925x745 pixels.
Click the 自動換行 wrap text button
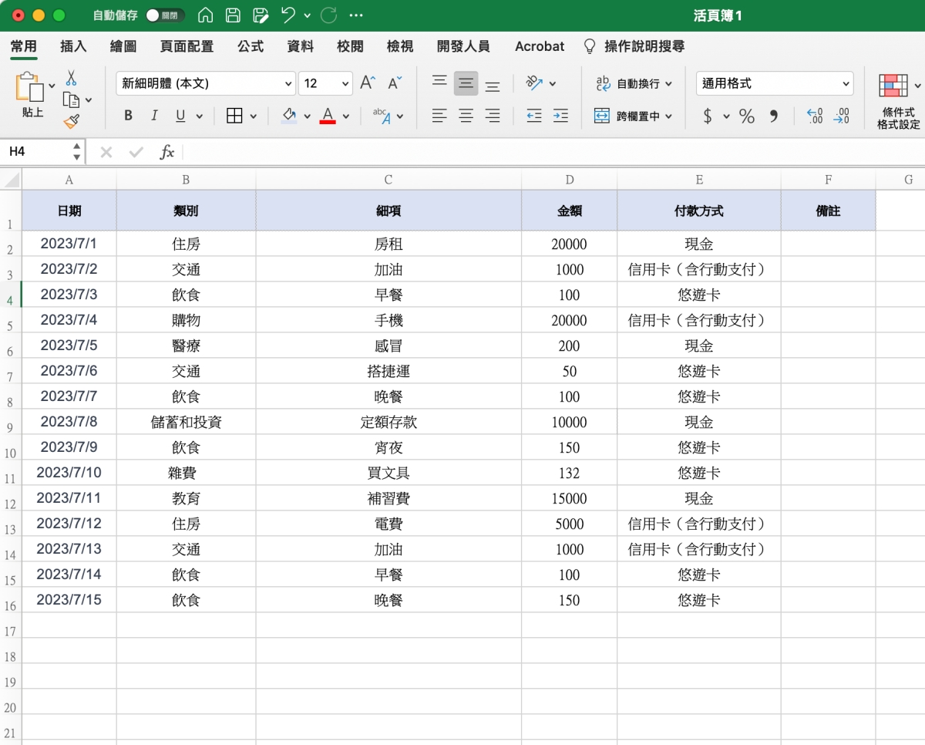(634, 83)
